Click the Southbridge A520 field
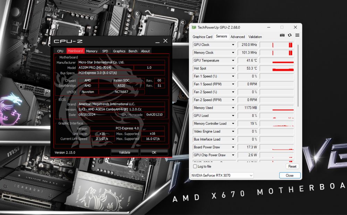The height and width of the screenshot is (215, 347). click(x=121, y=86)
